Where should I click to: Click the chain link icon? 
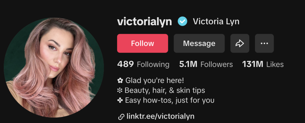(121, 117)
